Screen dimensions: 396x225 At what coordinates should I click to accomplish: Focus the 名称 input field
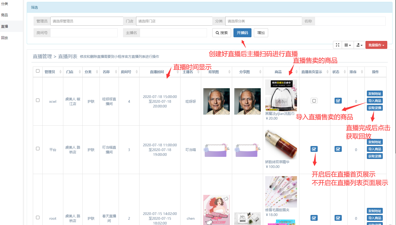350,21
